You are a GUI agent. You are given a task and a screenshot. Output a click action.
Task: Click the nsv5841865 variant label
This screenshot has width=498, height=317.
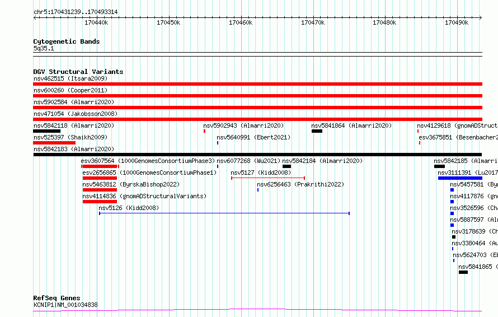coord(478,267)
